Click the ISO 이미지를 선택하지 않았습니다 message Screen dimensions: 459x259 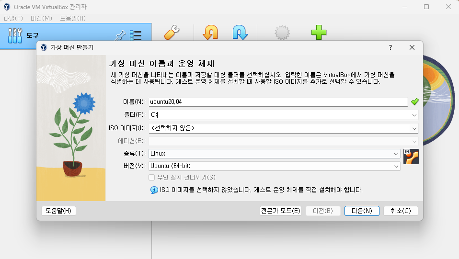coord(261,190)
